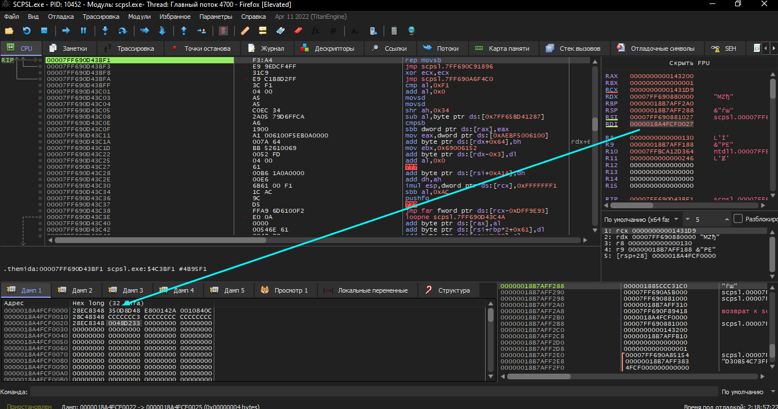This screenshot has width=778, height=409.
Task: Show the functions list (fx icon)
Action: click(x=316, y=30)
